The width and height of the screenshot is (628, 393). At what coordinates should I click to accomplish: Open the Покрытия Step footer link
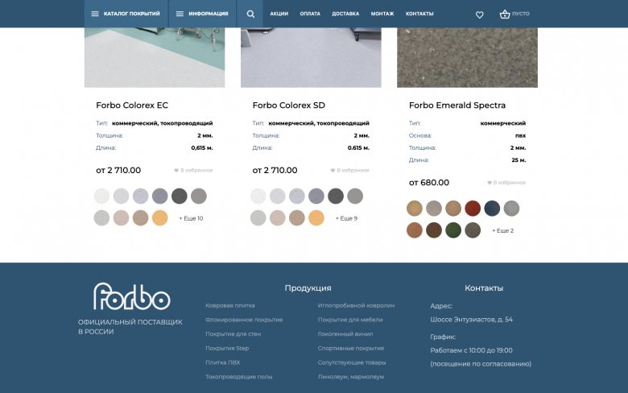click(x=227, y=348)
